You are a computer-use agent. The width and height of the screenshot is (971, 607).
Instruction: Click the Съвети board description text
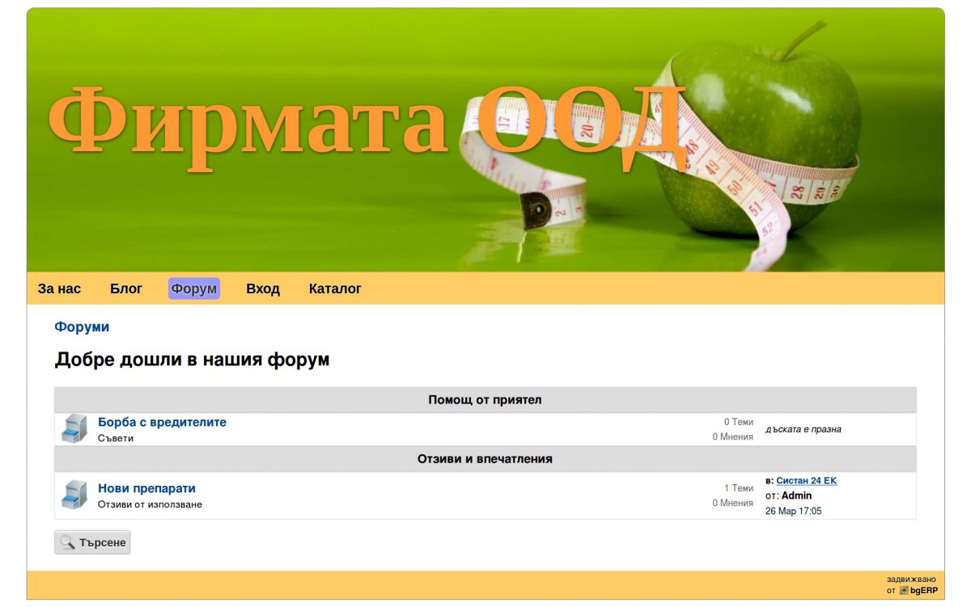tap(116, 438)
